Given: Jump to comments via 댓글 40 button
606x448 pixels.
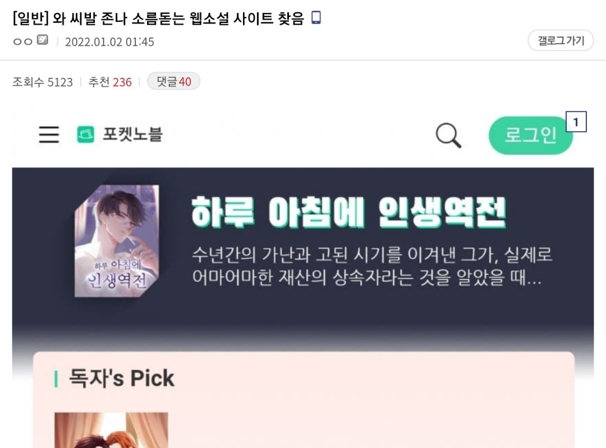Looking at the screenshot, I should tap(173, 81).
